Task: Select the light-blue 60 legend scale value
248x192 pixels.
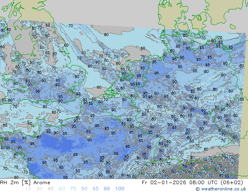Action: (x=62, y=189)
